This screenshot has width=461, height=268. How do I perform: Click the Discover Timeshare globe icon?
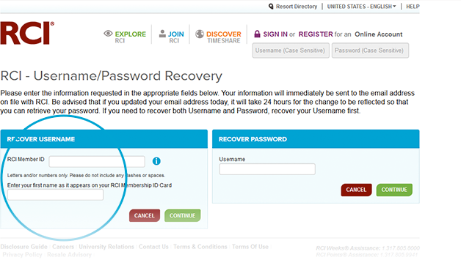coord(200,34)
